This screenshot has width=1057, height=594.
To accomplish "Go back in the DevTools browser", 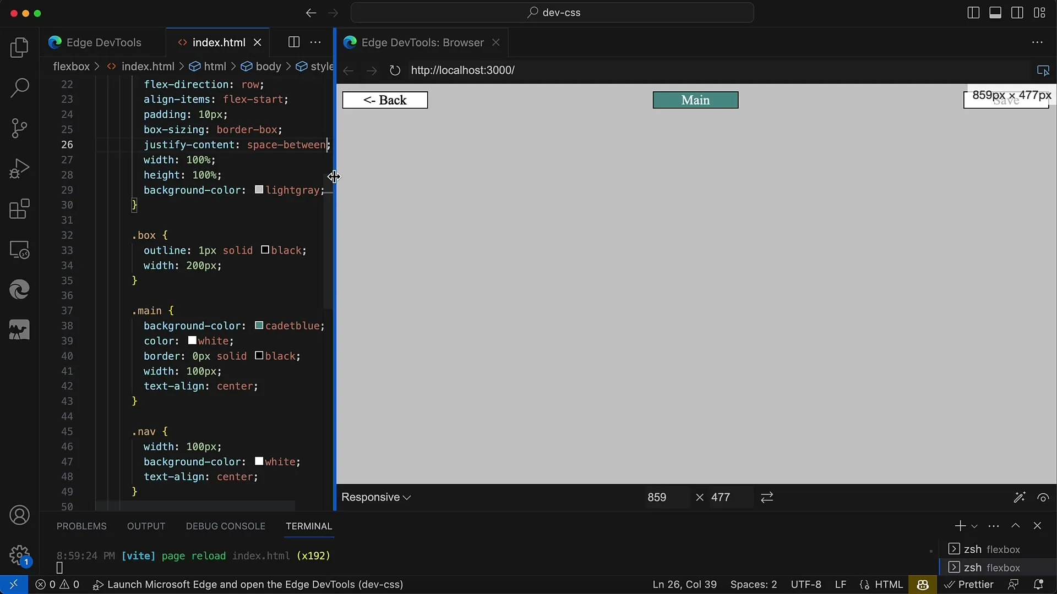I will [348, 70].
